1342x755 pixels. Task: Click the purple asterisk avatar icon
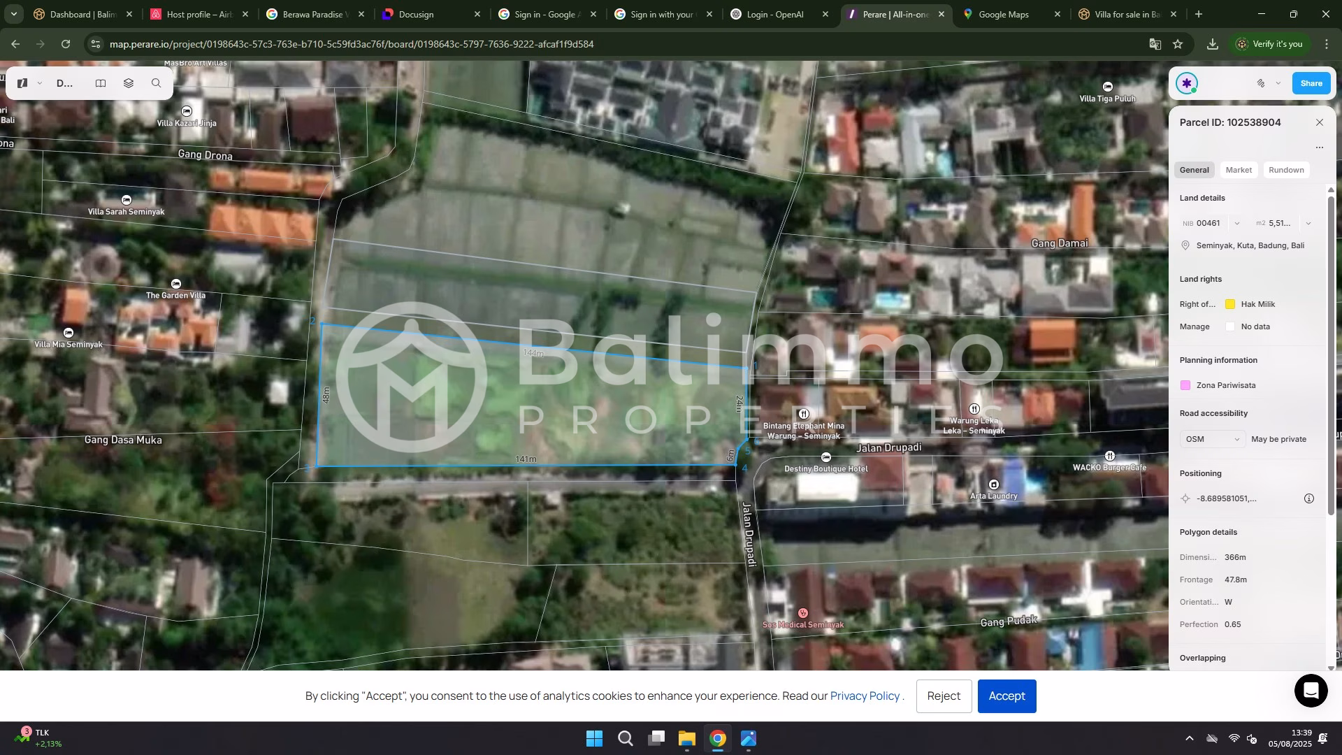click(1186, 83)
